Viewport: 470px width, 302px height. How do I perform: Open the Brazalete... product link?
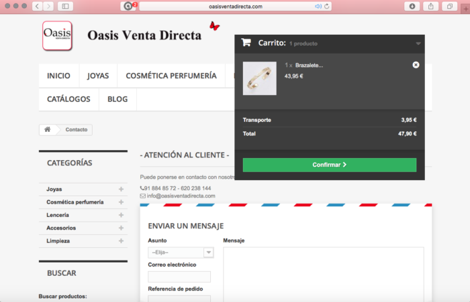[x=309, y=65]
